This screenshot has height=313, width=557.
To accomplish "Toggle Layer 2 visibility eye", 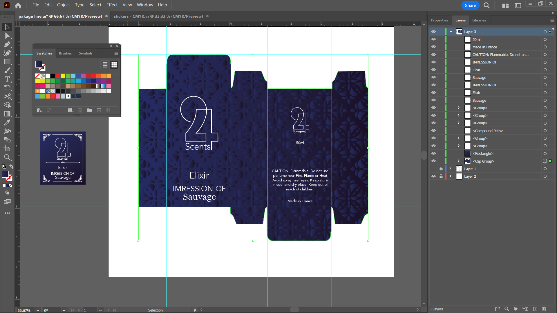I will (433, 176).
